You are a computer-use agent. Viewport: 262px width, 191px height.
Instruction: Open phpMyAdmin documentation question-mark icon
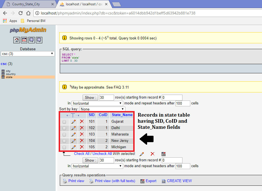[31, 40]
